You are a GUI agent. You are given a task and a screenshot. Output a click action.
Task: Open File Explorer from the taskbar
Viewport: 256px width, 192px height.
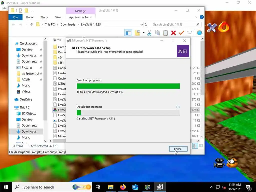click(x=110, y=187)
